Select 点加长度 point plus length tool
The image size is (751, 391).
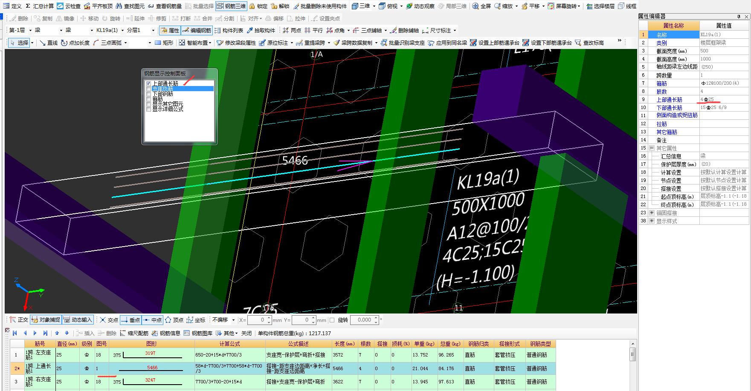pos(75,43)
